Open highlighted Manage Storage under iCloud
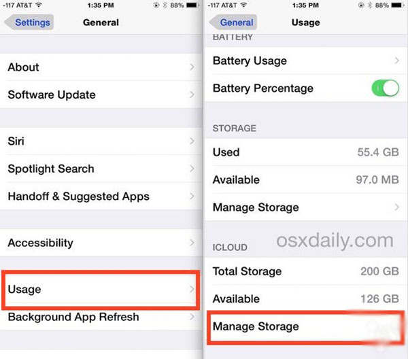This screenshot has width=408, height=359. click(x=306, y=327)
